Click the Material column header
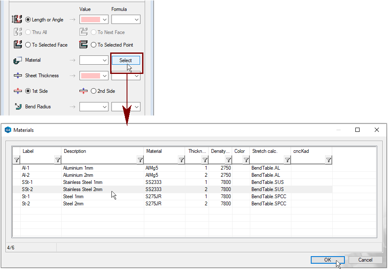The height and width of the screenshot is (270, 389). tap(164, 151)
